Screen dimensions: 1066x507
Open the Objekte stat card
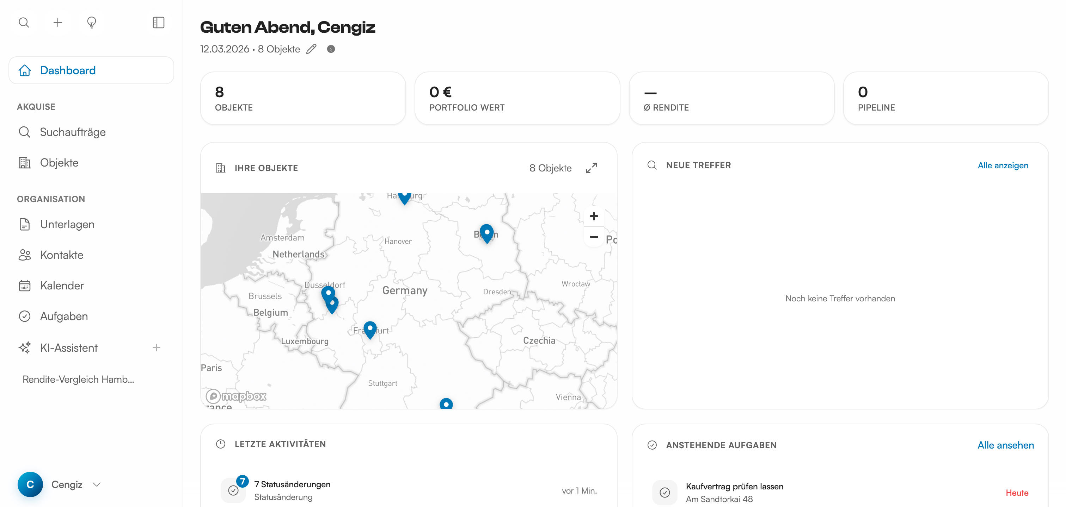click(302, 98)
